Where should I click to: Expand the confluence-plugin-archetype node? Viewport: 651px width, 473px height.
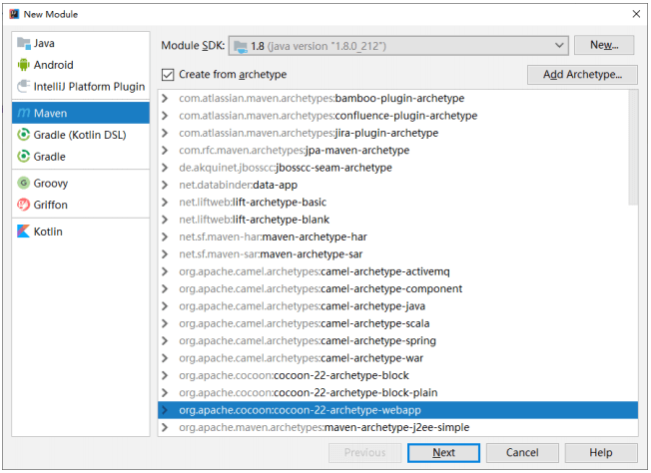[x=165, y=116]
